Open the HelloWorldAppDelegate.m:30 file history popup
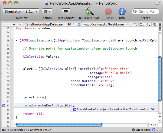163x133 pixels. (x=50, y=25)
